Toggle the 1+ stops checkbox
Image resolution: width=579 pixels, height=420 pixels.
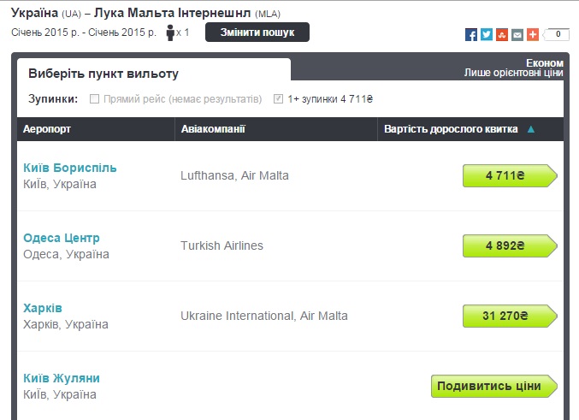pos(278,99)
